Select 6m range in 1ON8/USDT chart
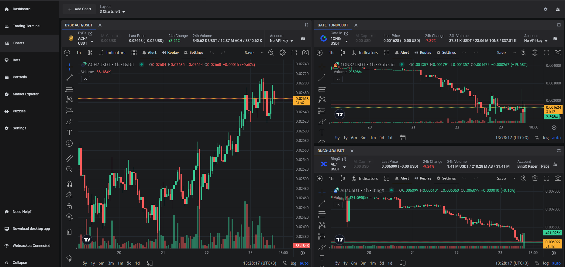 tap(354, 138)
